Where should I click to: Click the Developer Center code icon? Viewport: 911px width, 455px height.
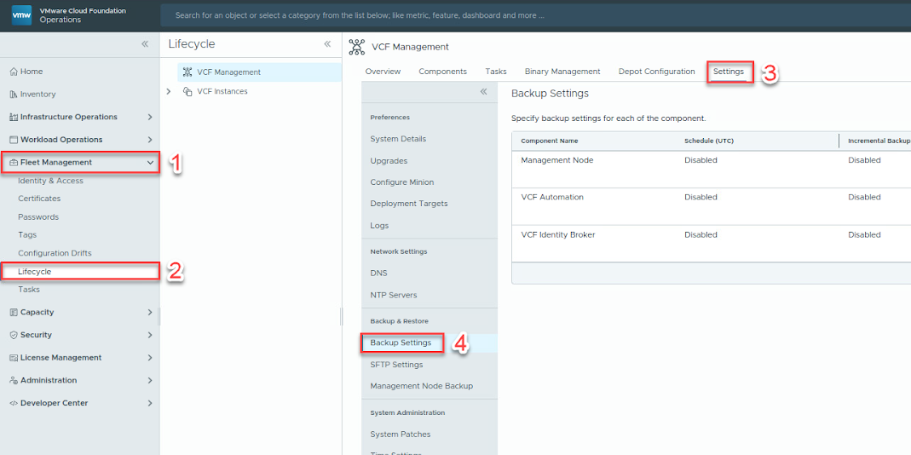13,403
